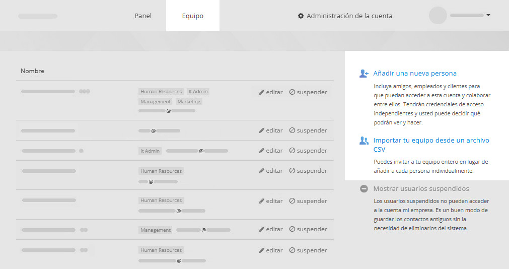Click the Management tag beside Marketing
This screenshot has height=269, width=509.
pyautogui.click(x=156, y=102)
